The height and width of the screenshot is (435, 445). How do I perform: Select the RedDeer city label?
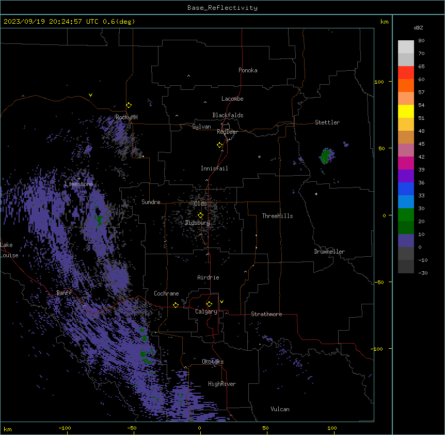point(227,132)
